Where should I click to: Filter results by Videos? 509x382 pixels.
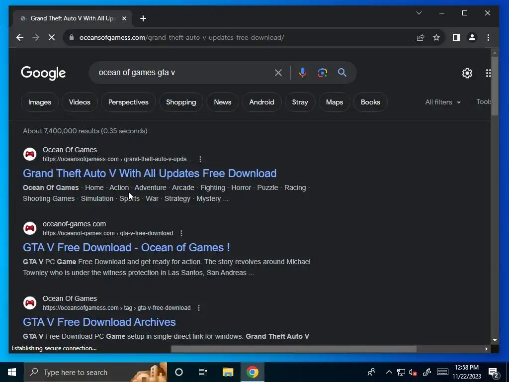coord(80,102)
